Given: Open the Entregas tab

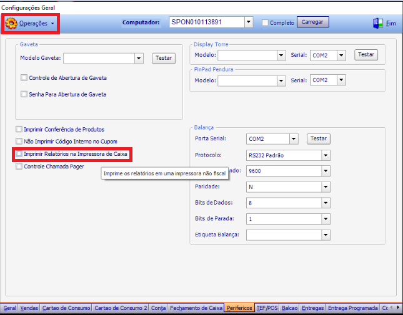Looking at the screenshot, I should [x=313, y=308].
